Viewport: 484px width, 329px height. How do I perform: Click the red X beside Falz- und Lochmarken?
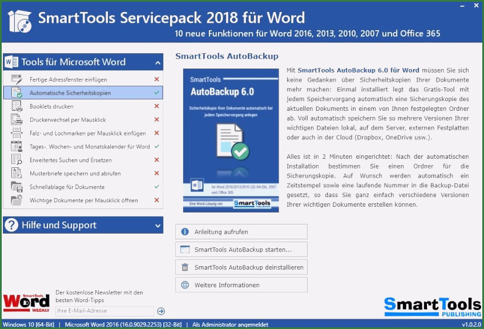pyautogui.click(x=157, y=133)
